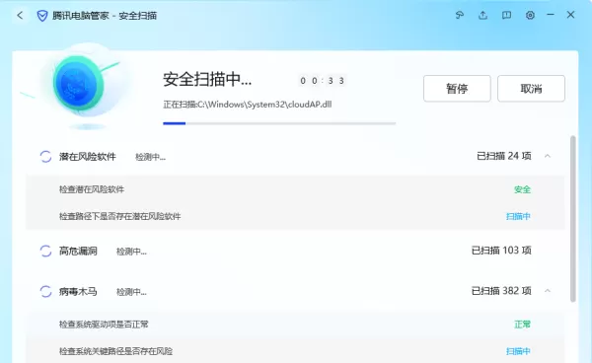
Task: Click the upload share icon in title bar
Action: point(482,15)
